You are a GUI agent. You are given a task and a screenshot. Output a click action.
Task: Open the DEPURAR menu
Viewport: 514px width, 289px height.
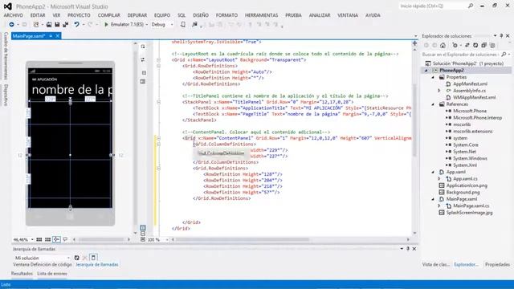click(137, 15)
